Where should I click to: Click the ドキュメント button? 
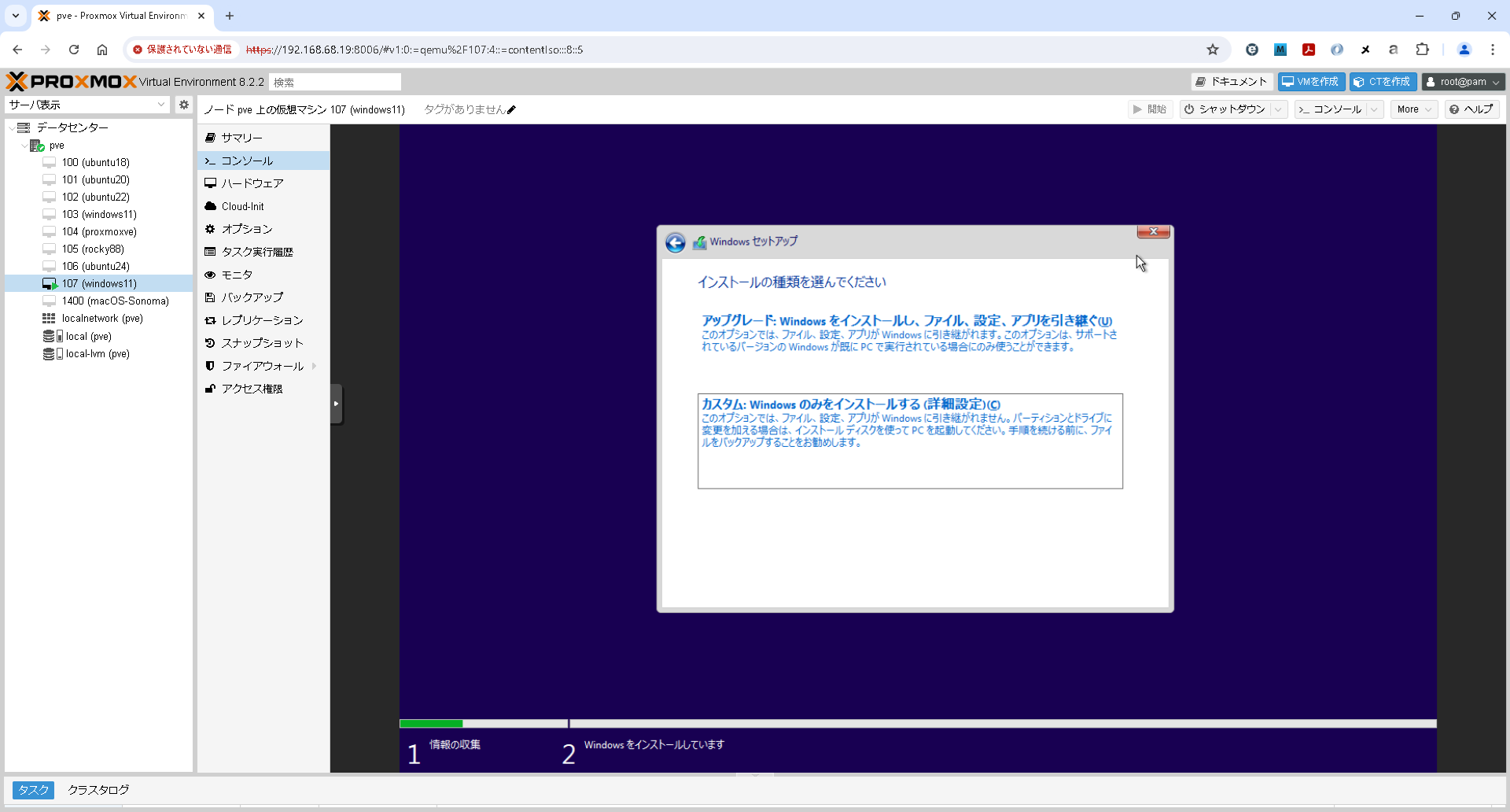coord(1232,82)
